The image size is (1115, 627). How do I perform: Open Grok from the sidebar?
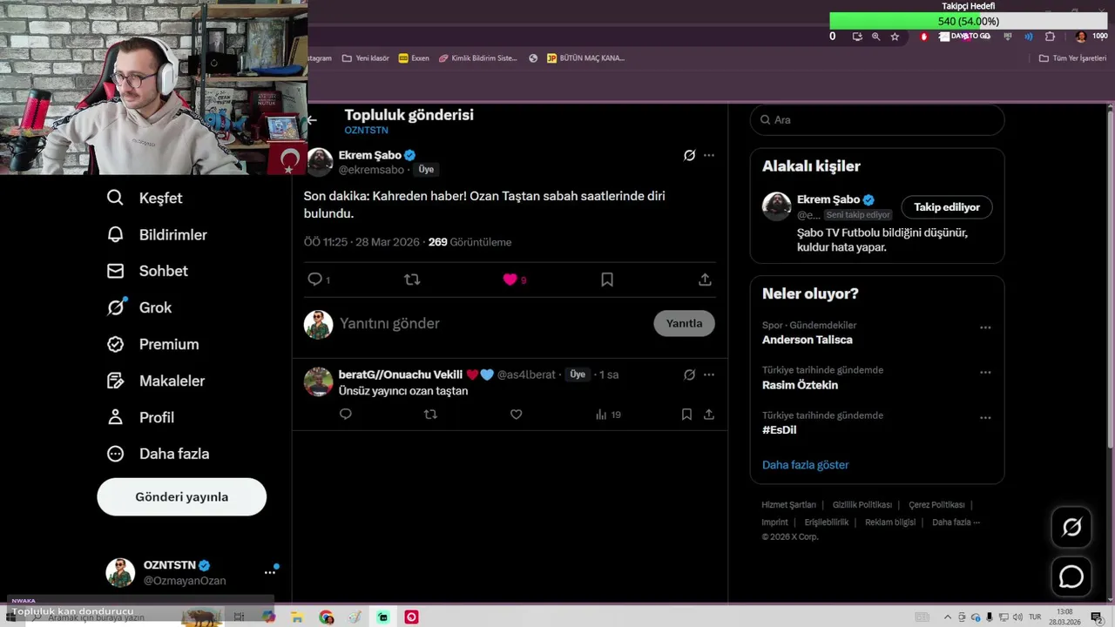pos(139,307)
